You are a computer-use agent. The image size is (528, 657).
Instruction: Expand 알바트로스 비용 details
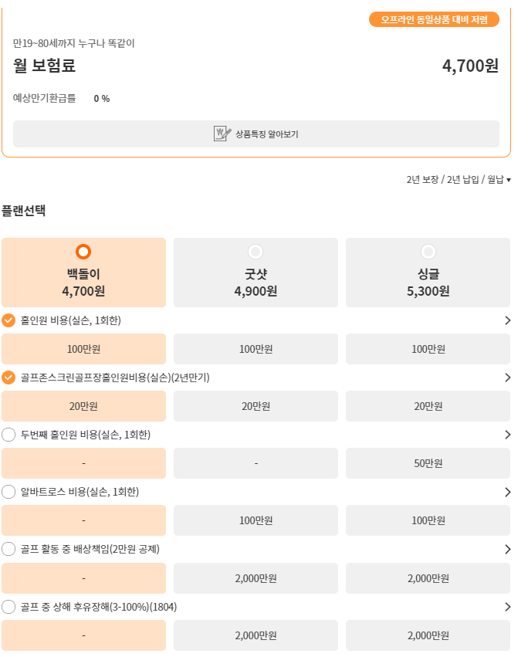[508, 493]
